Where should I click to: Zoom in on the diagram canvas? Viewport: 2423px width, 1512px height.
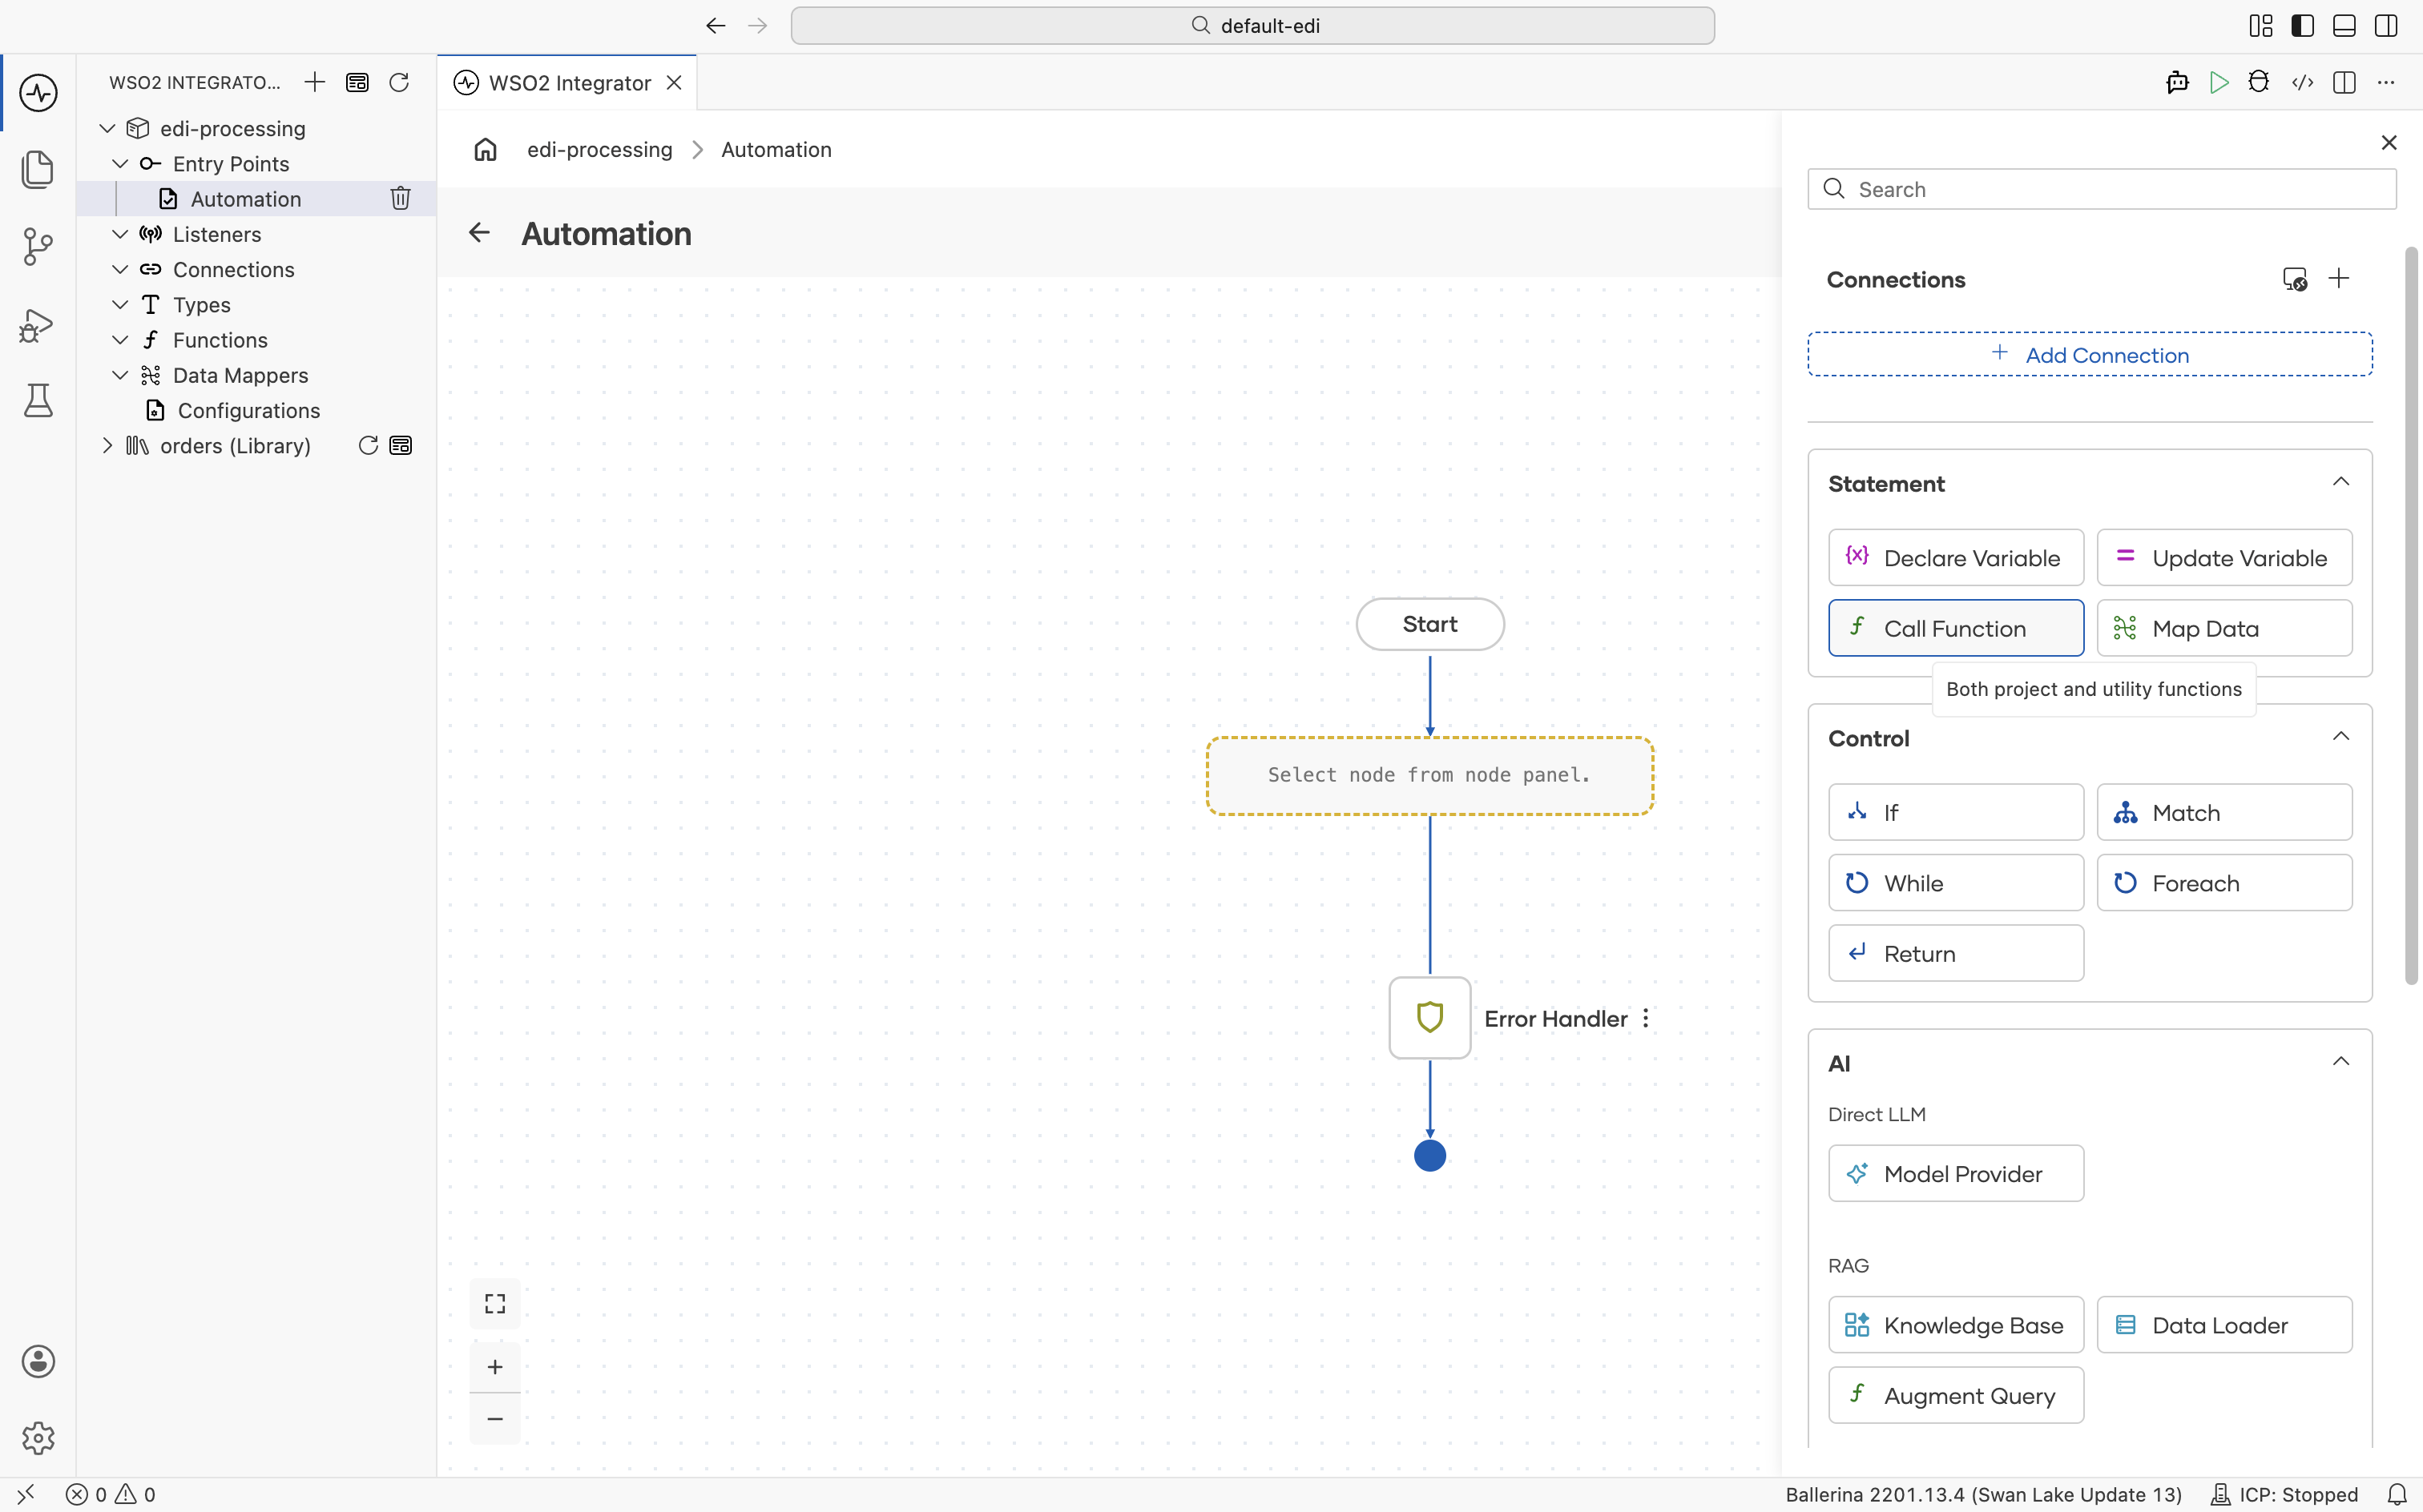click(x=495, y=1367)
